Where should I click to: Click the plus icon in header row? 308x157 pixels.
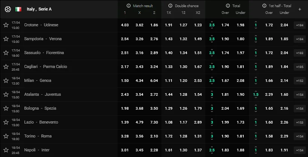(299, 9)
